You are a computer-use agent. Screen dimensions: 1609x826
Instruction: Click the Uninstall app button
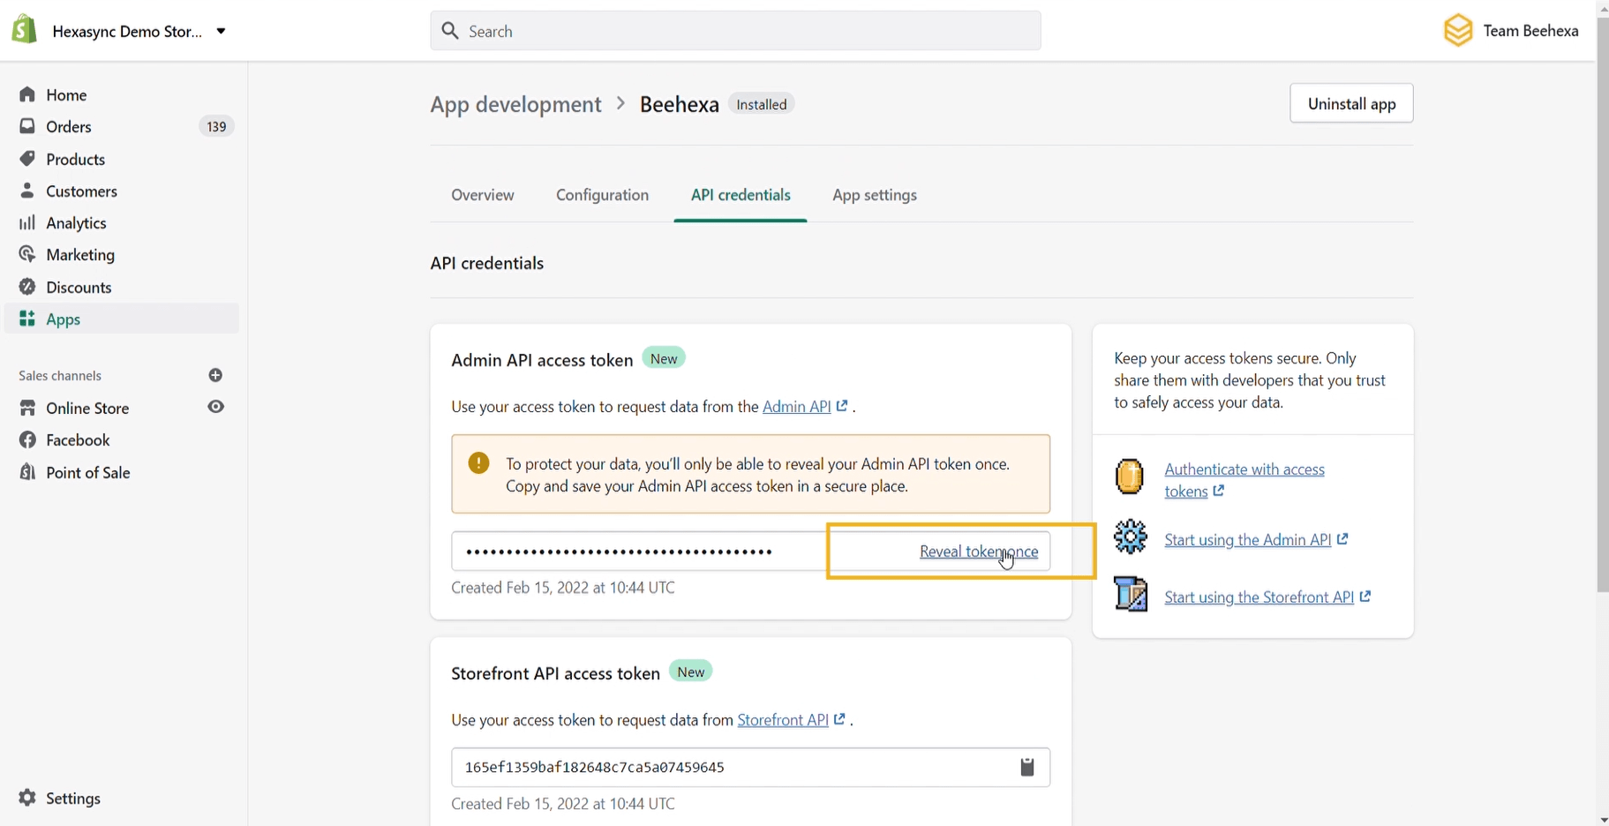click(x=1351, y=103)
